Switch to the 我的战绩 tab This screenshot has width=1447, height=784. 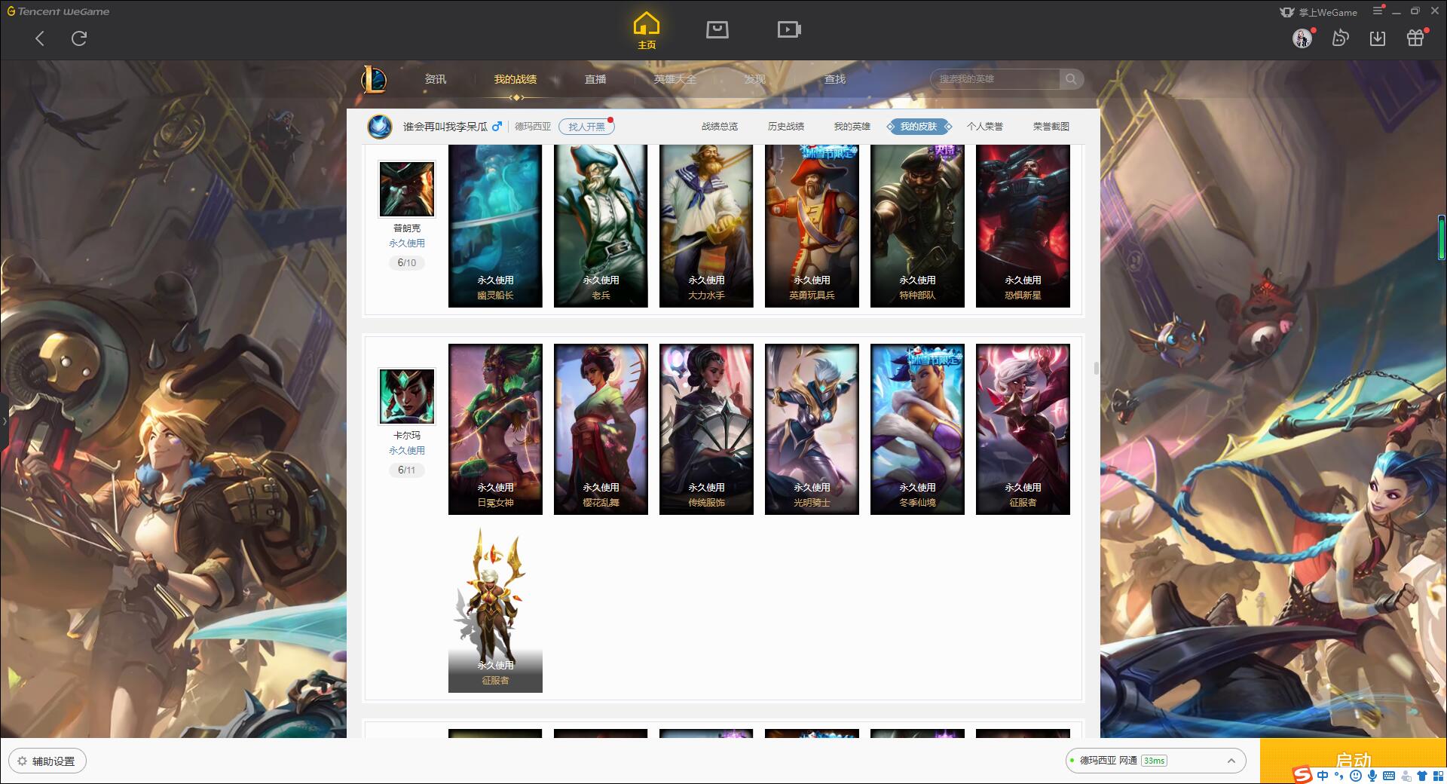coord(515,79)
